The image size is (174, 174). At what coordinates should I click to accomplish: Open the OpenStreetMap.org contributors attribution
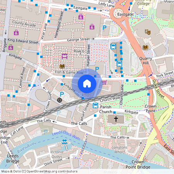[x=52, y=171]
